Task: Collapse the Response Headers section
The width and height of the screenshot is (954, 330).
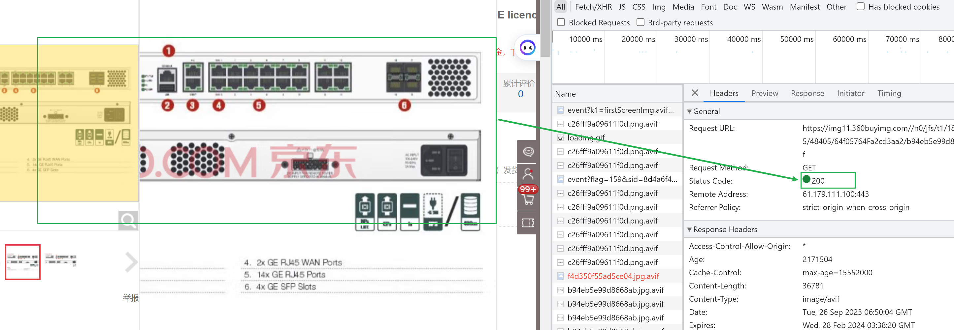Action: pos(689,229)
